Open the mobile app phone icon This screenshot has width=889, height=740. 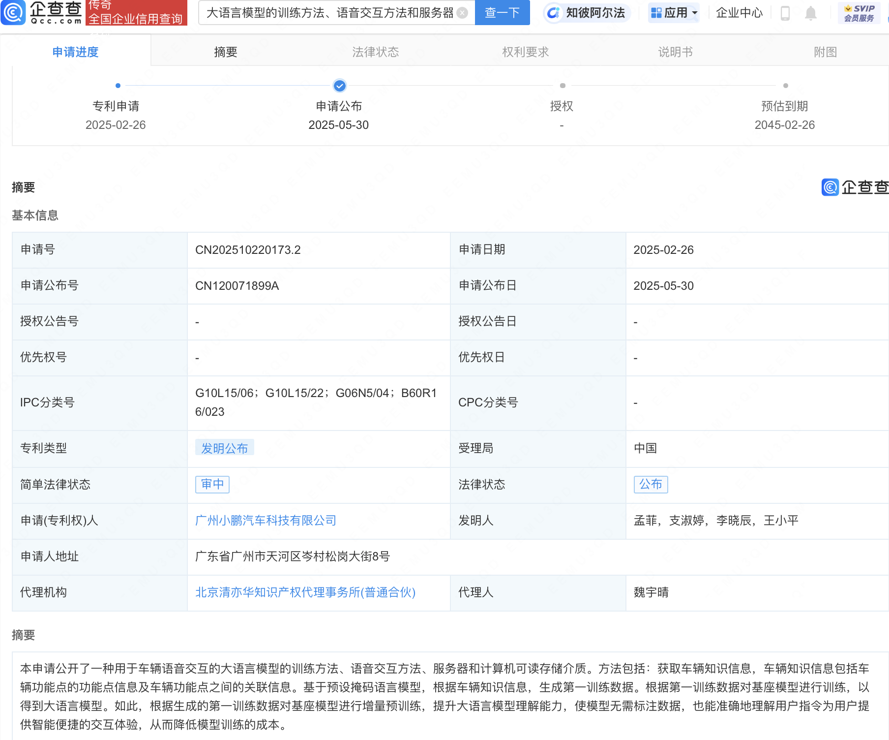coord(785,13)
